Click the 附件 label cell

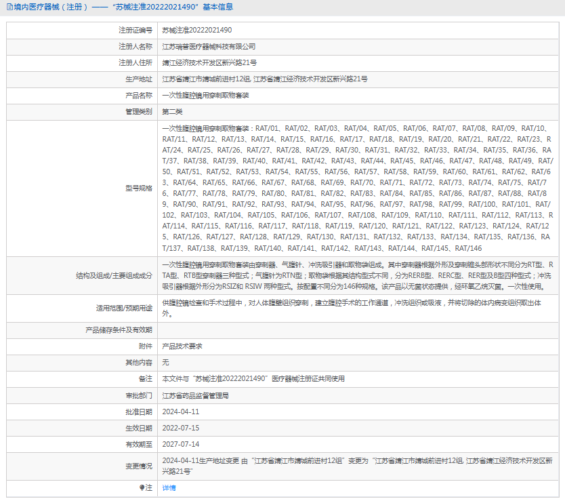(82, 346)
